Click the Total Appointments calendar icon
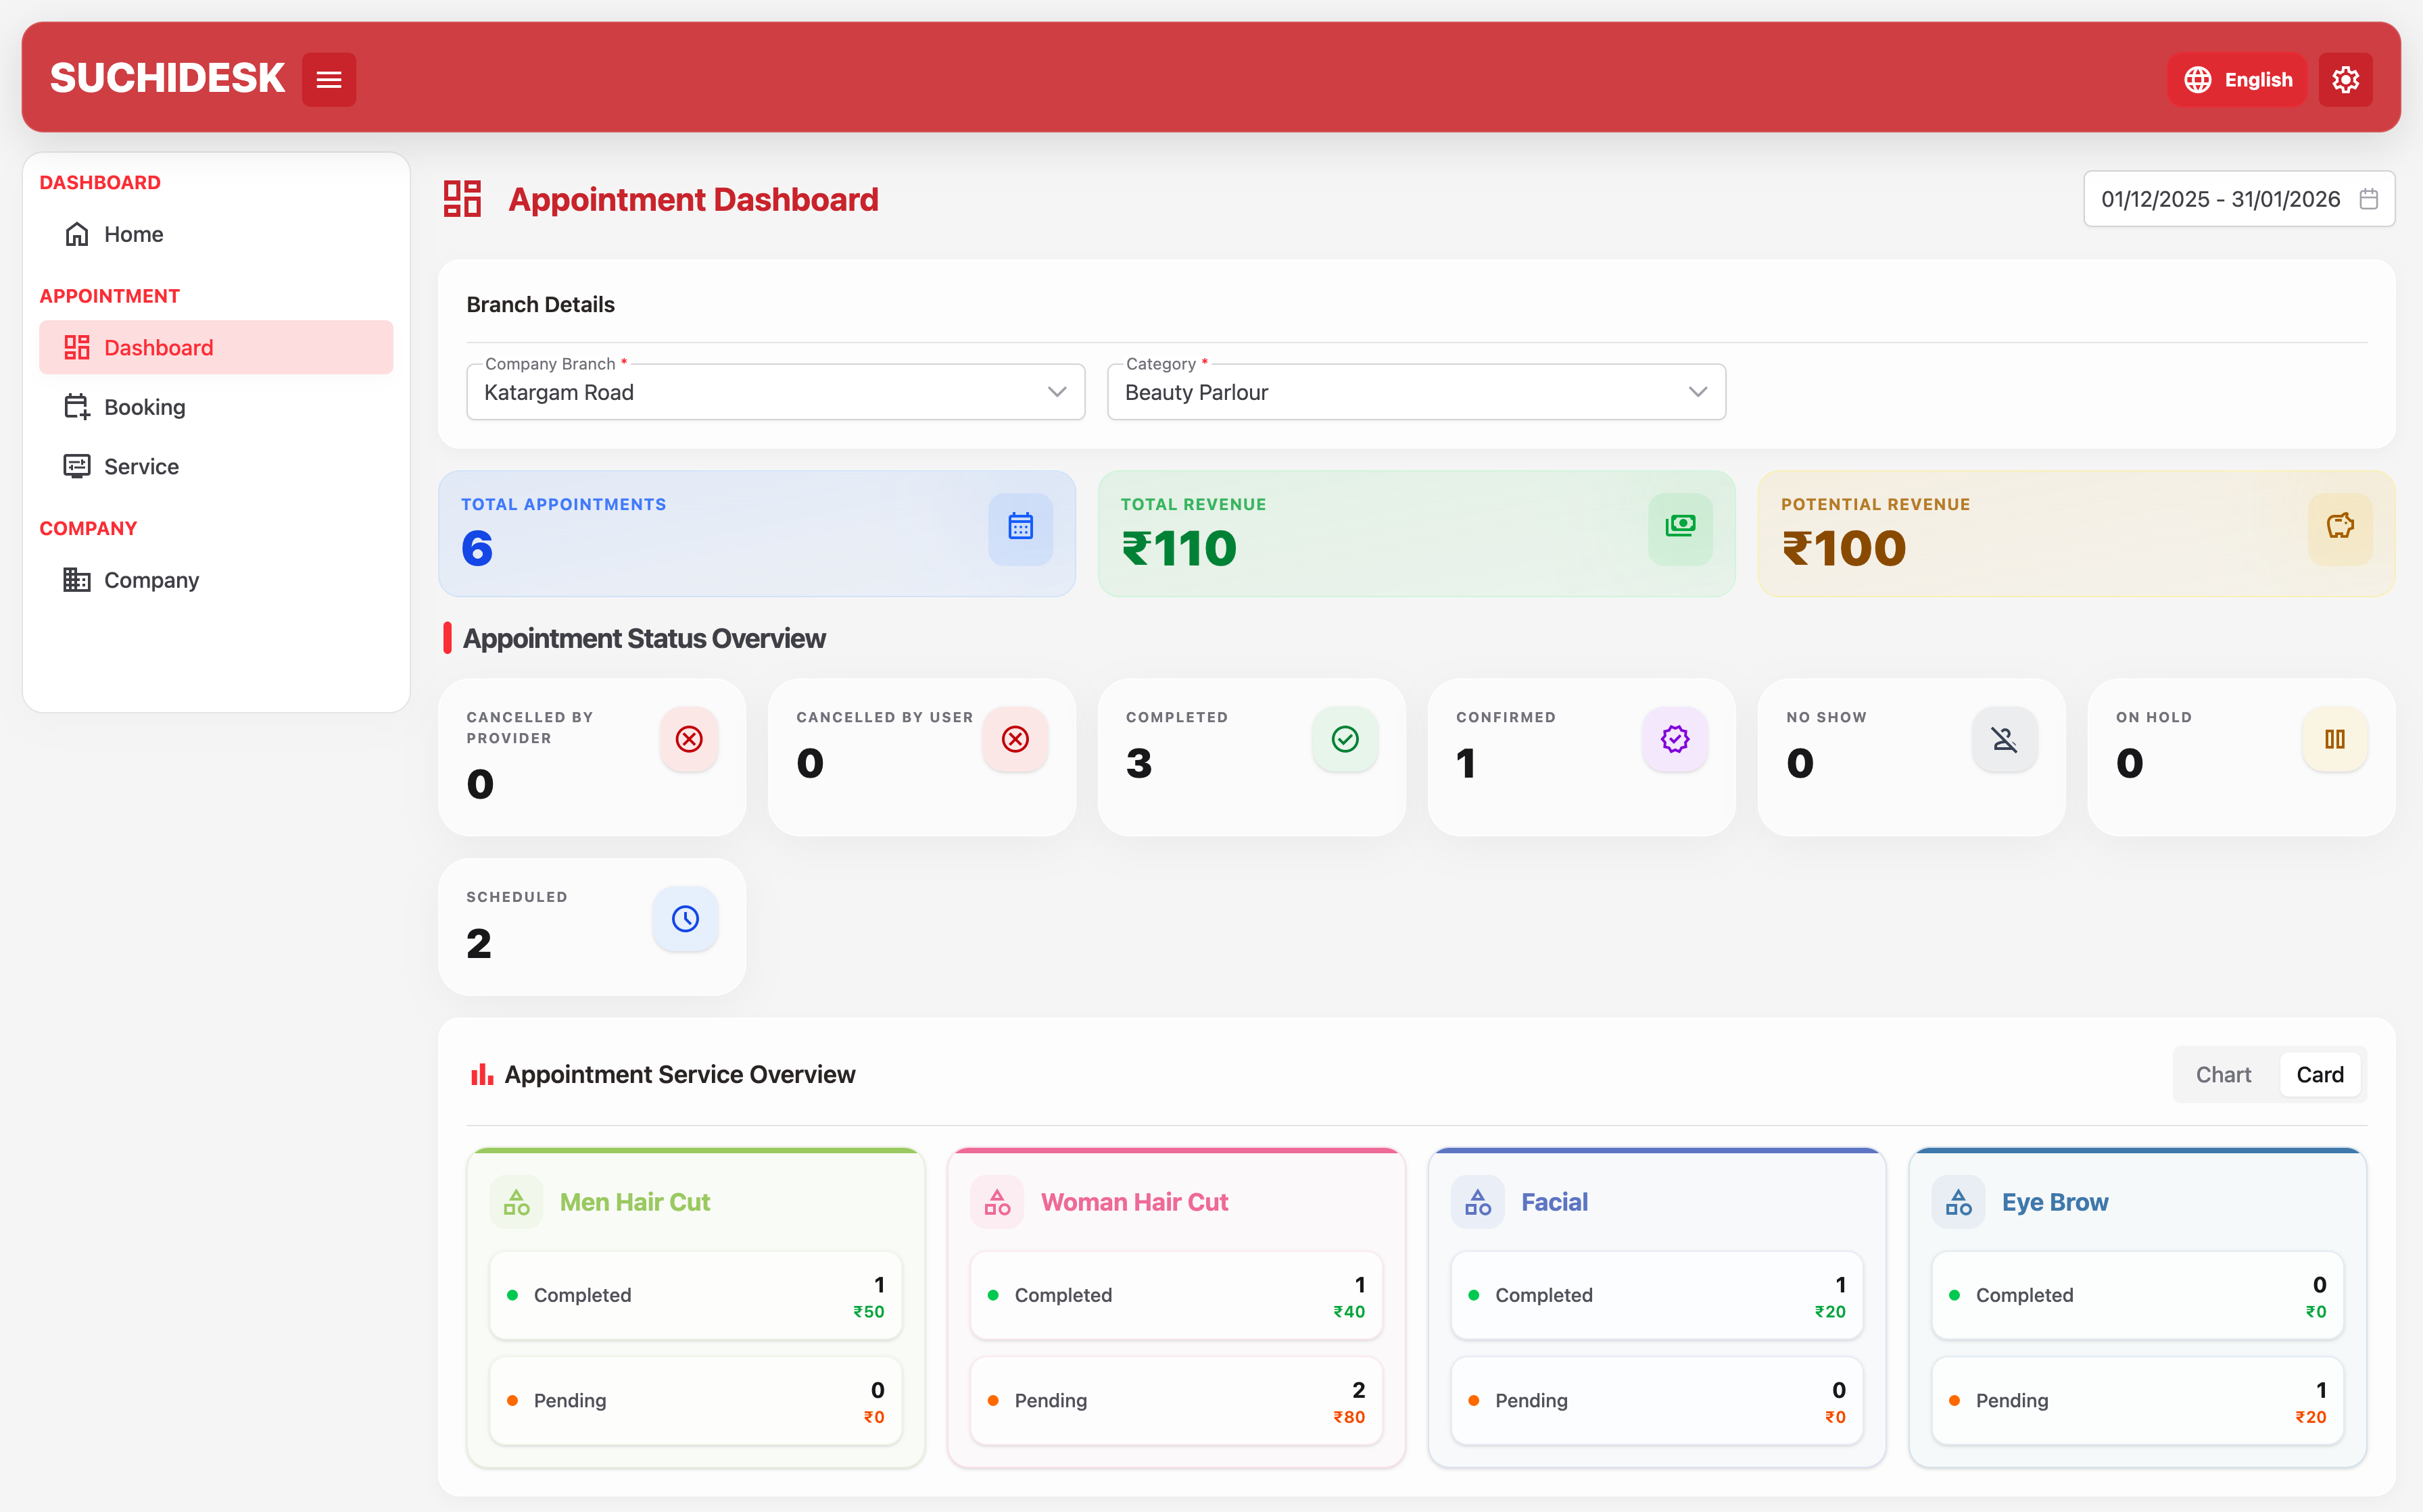The height and width of the screenshot is (1512, 2423). [1019, 526]
